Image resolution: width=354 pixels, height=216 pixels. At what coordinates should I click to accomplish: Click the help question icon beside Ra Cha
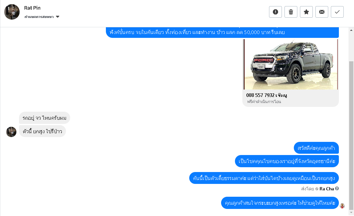[337, 188]
